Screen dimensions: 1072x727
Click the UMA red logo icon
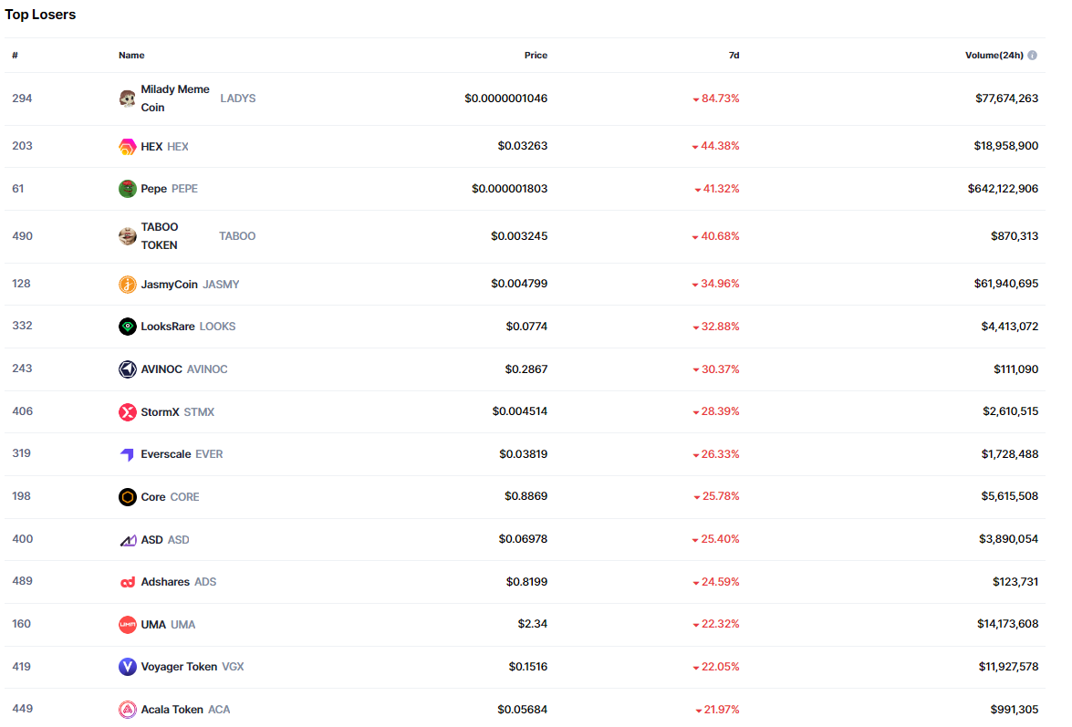click(128, 625)
